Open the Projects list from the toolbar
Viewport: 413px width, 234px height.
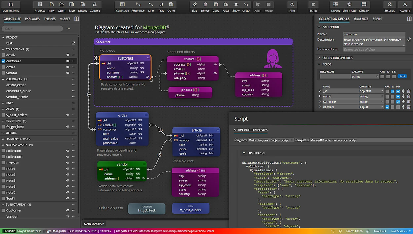point(40,7)
